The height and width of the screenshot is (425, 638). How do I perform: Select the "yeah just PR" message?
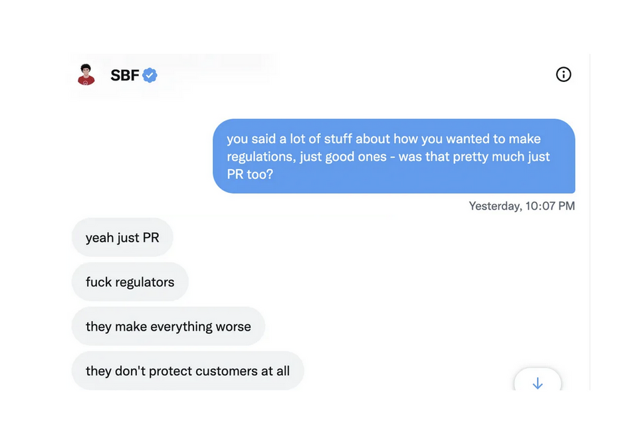point(122,237)
